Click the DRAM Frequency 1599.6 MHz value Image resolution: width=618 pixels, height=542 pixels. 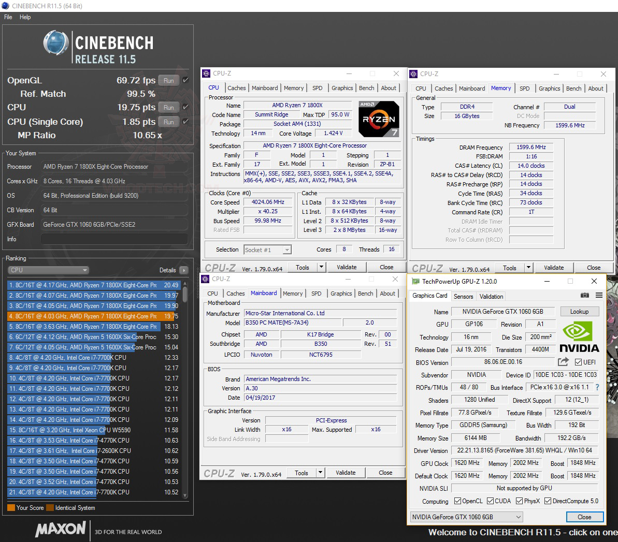coord(531,147)
